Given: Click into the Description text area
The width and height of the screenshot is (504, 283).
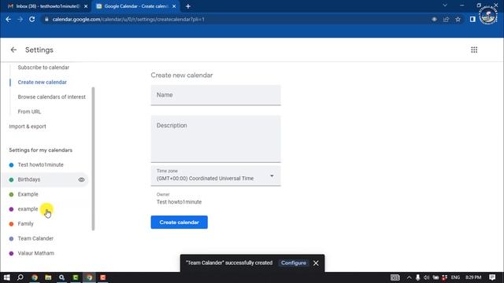Looking at the screenshot, I should click(x=216, y=139).
